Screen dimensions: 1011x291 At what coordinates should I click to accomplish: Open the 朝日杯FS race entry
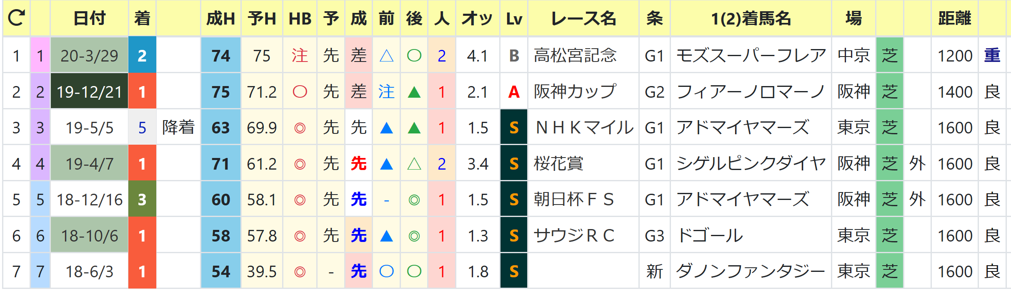pyautogui.click(x=574, y=200)
